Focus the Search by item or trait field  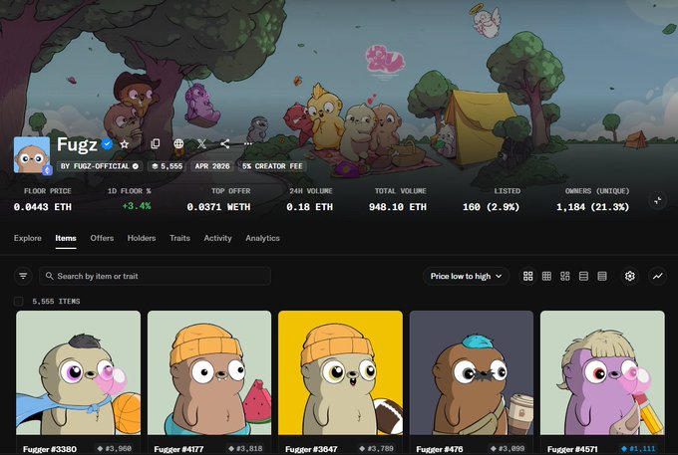coord(155,276)
